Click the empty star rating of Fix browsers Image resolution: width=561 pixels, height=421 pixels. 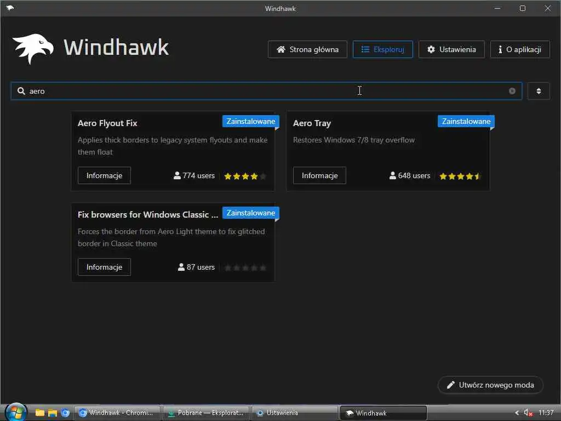(245, 268)
